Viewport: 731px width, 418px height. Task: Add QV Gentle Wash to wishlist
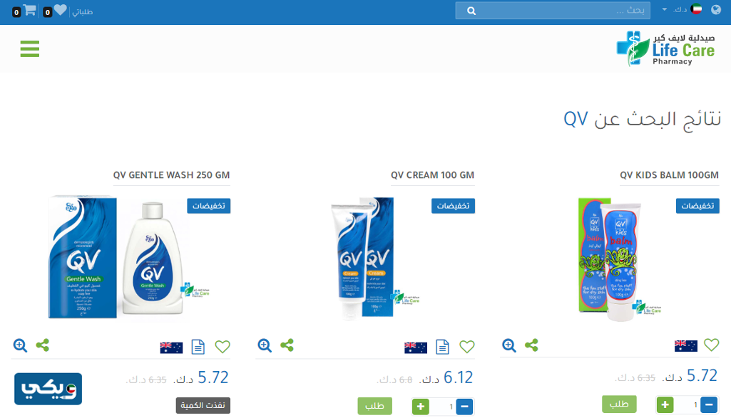click(x=223, y=347)
